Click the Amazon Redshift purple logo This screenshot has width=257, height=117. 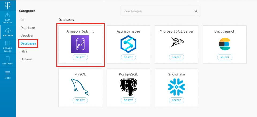point(80,44)
